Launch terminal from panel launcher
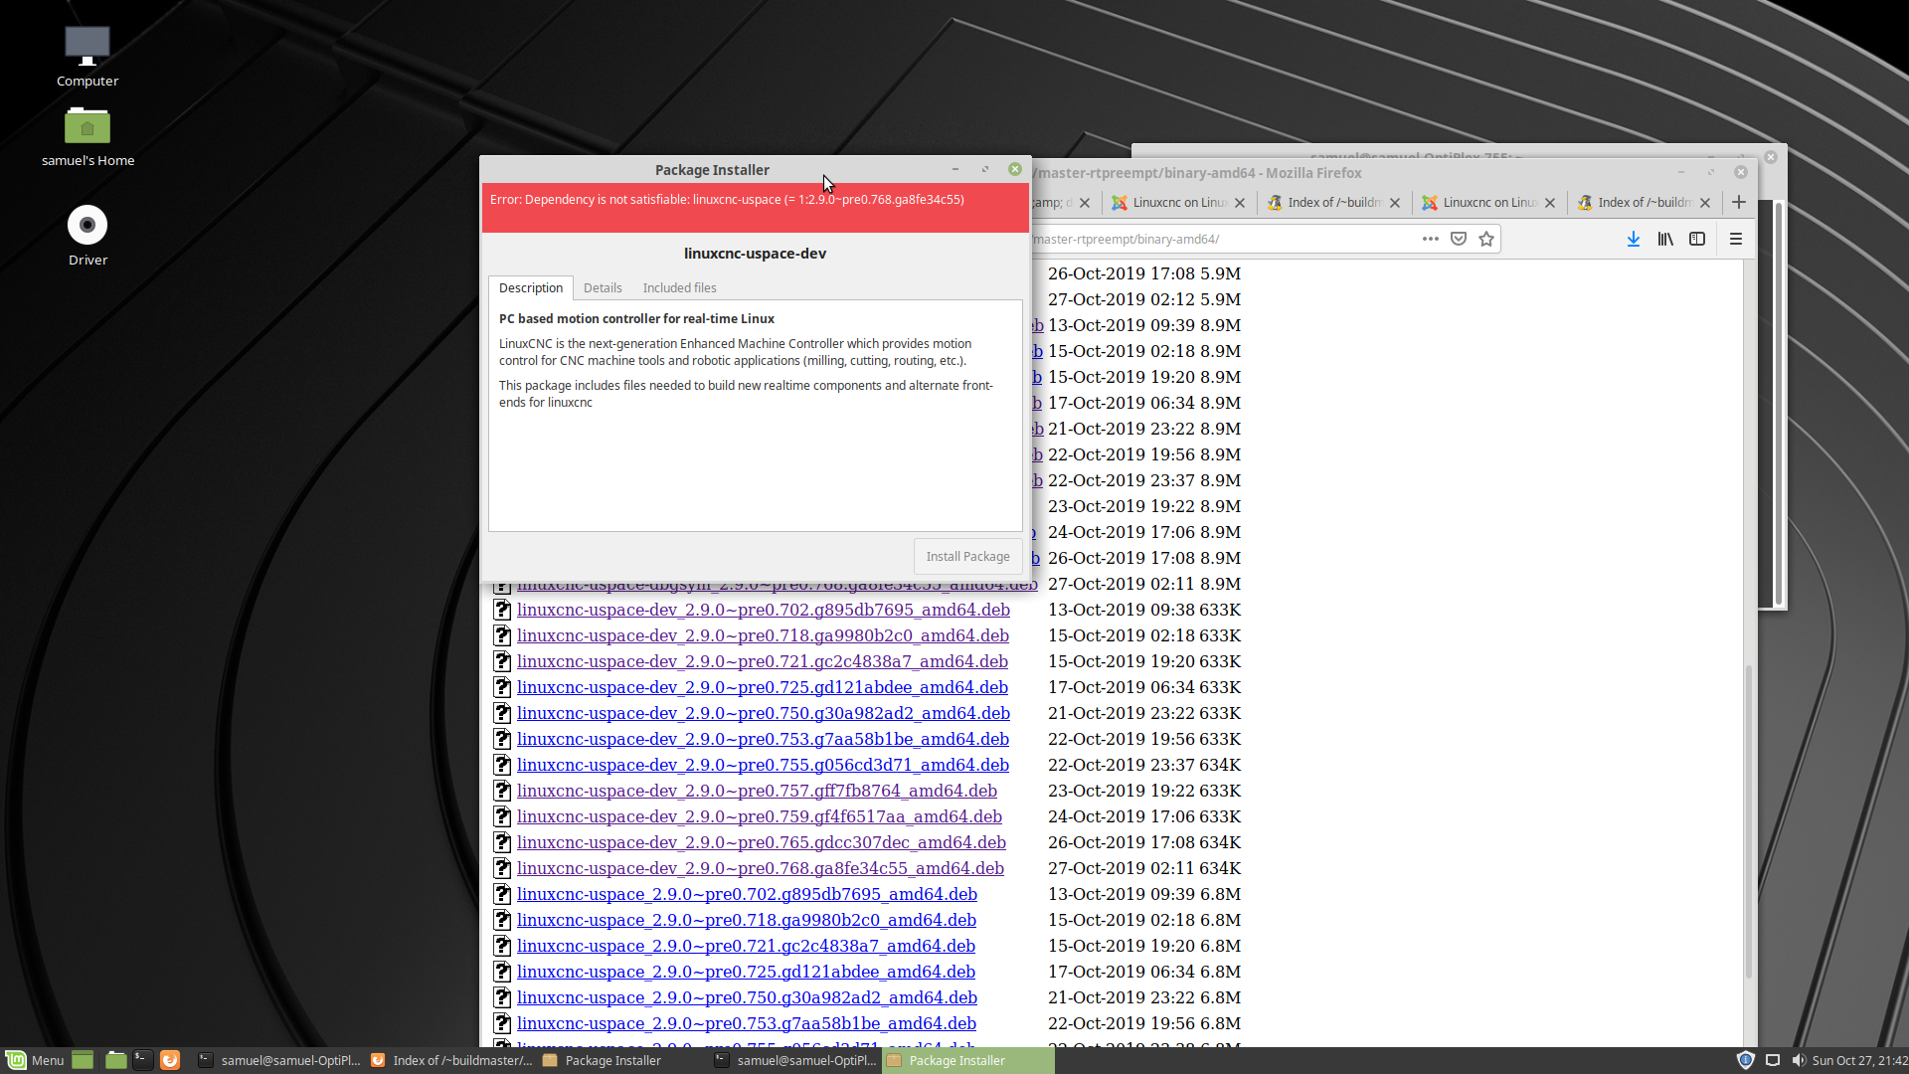The width and height of the screenshot is (1909, 1074). 143,1060
